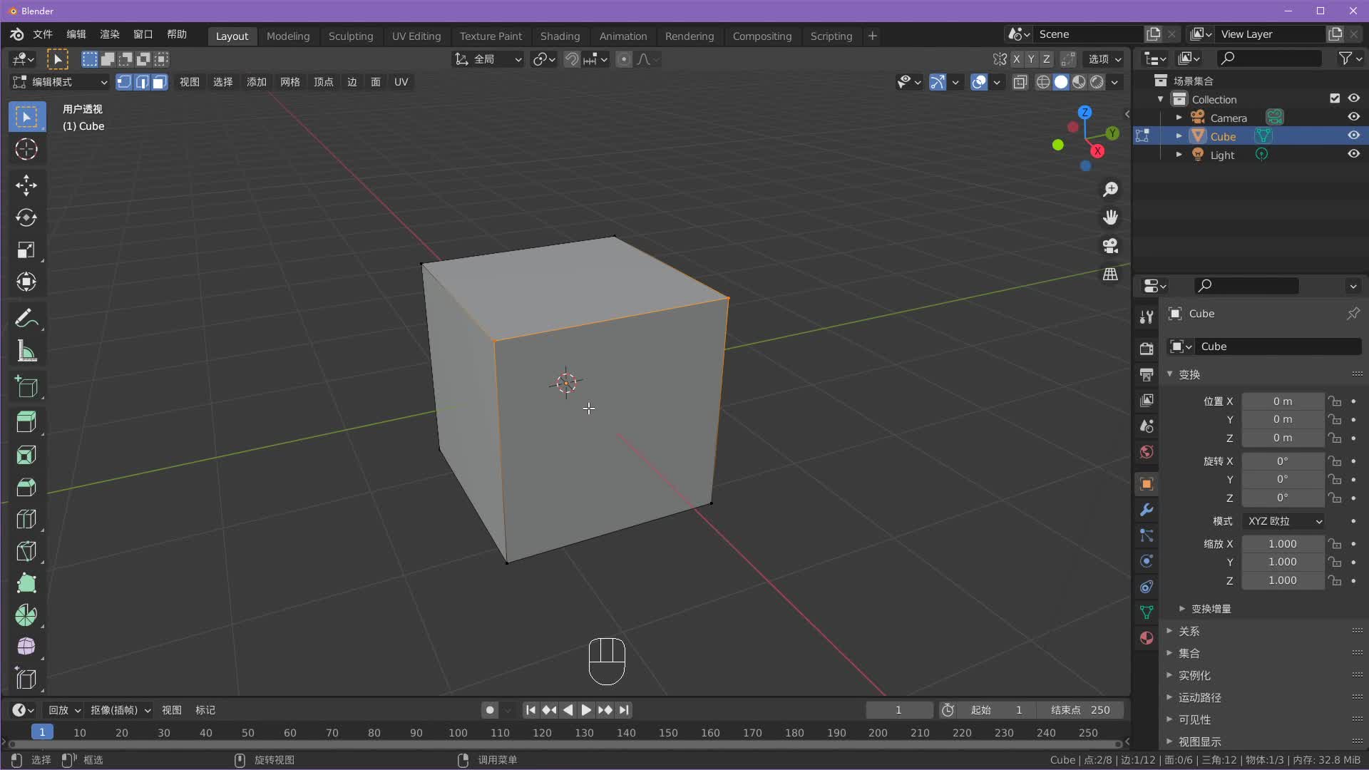This screenshot has height=770, width=1369.
Task: Enable vertex select mode
Action: pyautogui.click(x=124, y=82)
